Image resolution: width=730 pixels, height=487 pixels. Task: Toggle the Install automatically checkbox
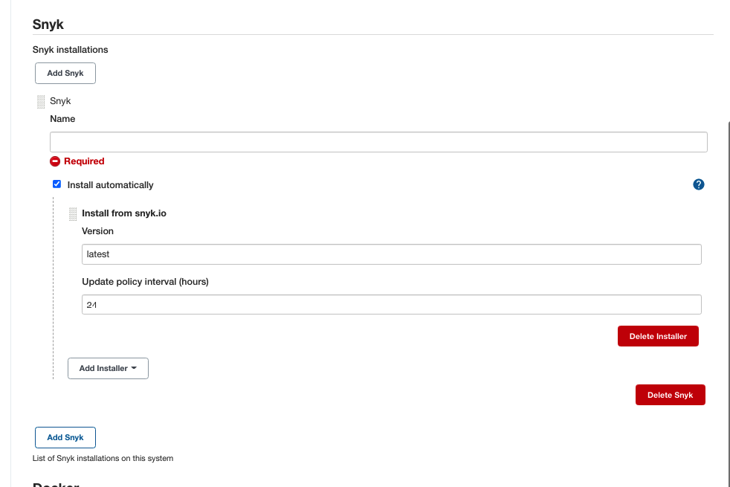[x=56, y=184]
